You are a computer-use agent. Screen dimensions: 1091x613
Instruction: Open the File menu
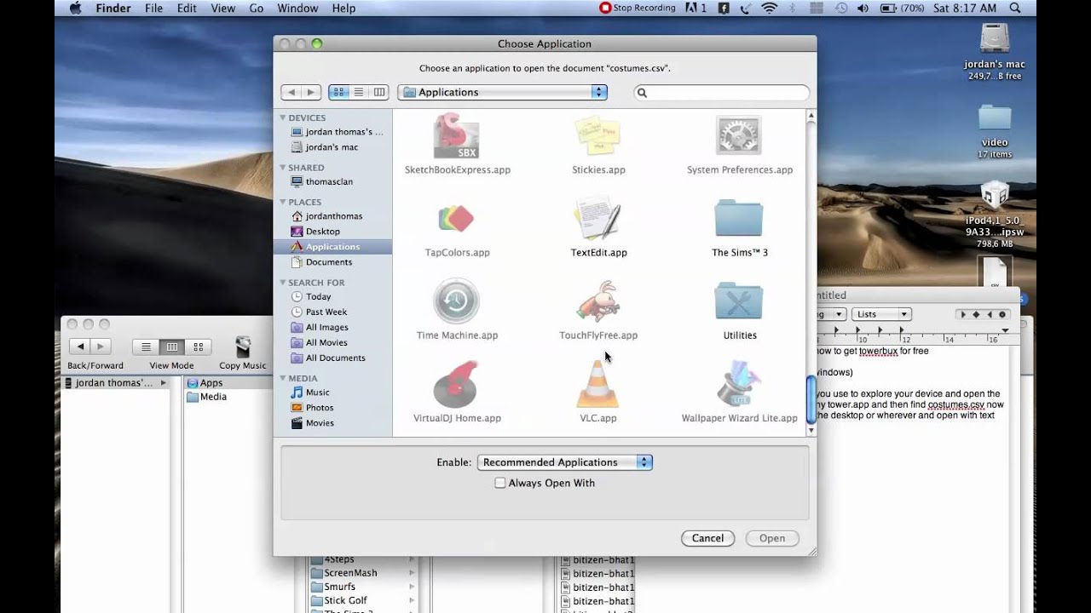tap(153, 9)
